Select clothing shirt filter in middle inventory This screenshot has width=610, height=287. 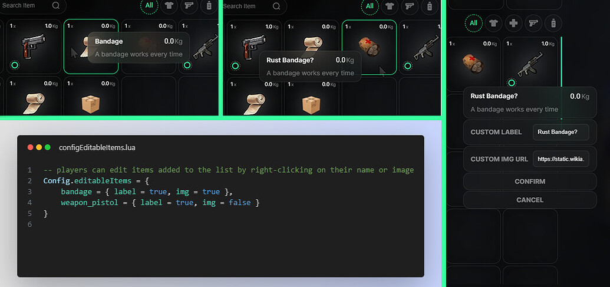pyautogui.click(x=390, y=6)
